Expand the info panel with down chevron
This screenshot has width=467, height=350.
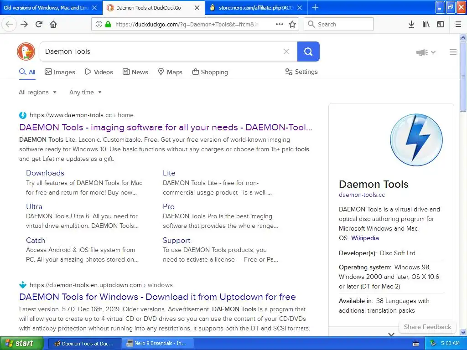pyautogui.click(x=391, y=335)
